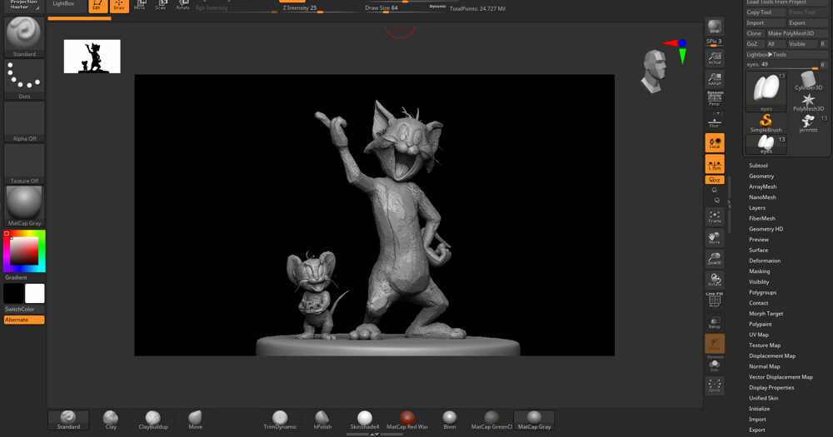The height and width of the screenshot is (437, 833).
Task: Toggle the Floor grid icon
Action: (715, 121)
